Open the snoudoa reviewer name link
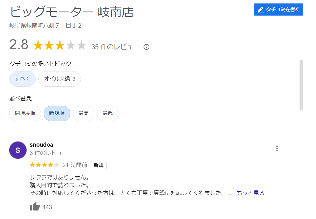The height and width of the screenshot is (219, 316). 41,145
